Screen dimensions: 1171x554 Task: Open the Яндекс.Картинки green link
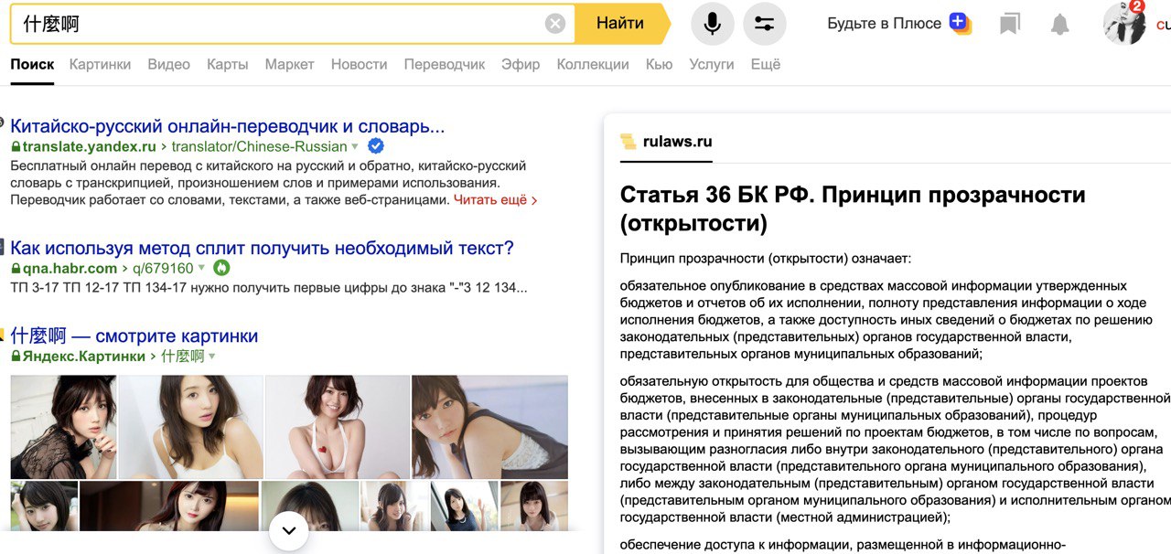[84, 356]
